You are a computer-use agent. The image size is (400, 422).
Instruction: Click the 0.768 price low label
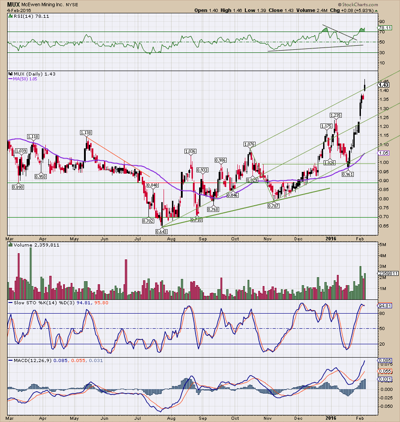click(213, 209)
